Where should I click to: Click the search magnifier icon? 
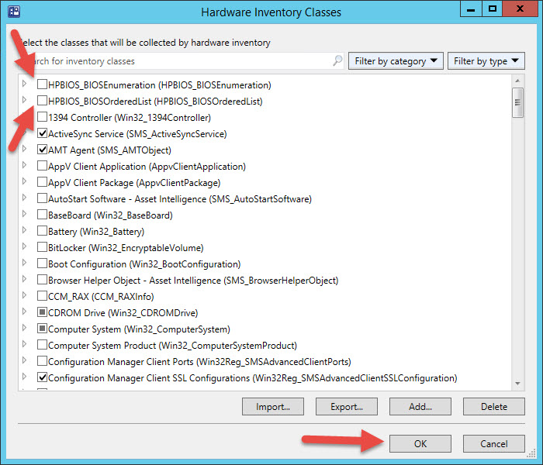coord(337,61)
